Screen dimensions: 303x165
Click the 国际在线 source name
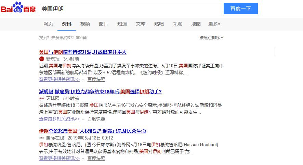click(x=55, y=138)
